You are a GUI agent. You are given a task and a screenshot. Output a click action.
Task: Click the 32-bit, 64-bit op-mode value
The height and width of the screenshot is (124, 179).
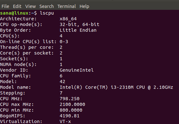[80, 24]
